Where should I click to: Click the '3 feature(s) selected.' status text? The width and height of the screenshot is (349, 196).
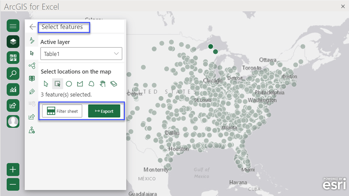66,95
